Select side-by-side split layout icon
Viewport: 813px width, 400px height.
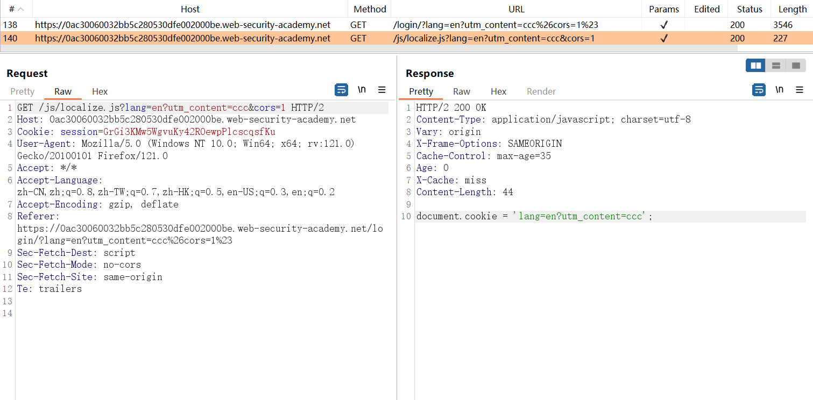(x=756, y=66)
